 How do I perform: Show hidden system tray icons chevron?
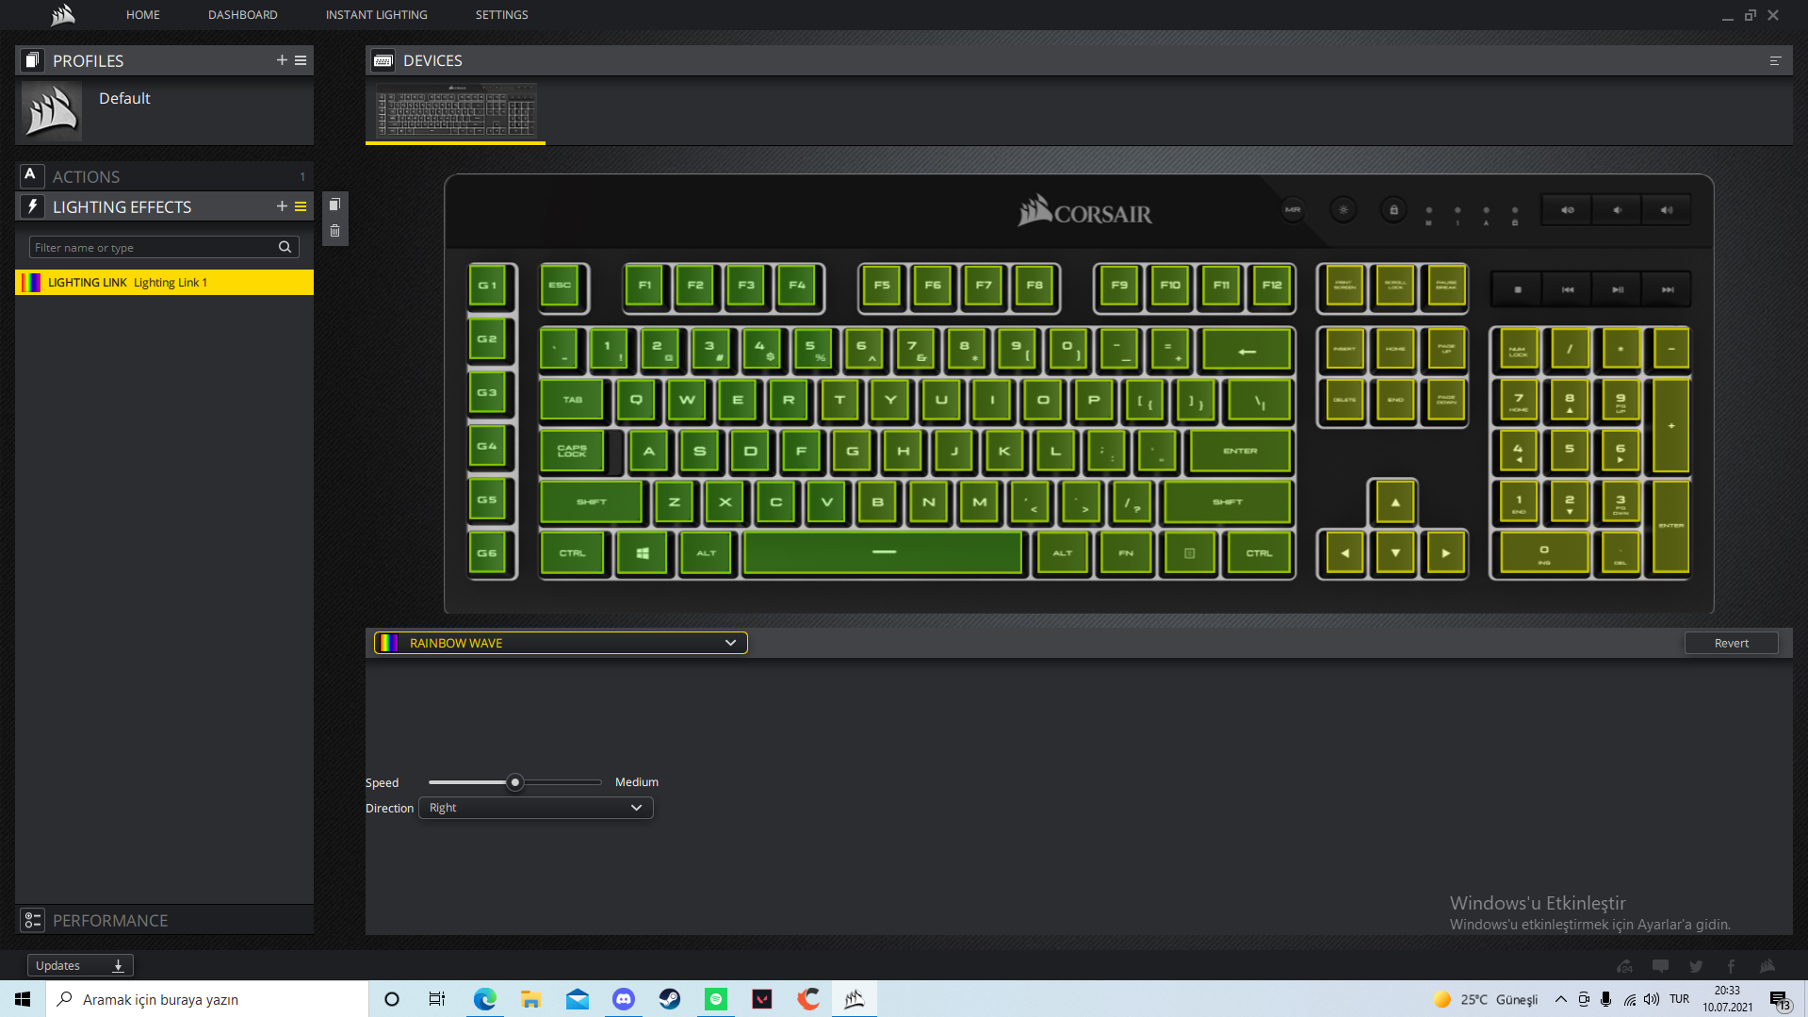pyautogui.click(x=1561, y=999)
